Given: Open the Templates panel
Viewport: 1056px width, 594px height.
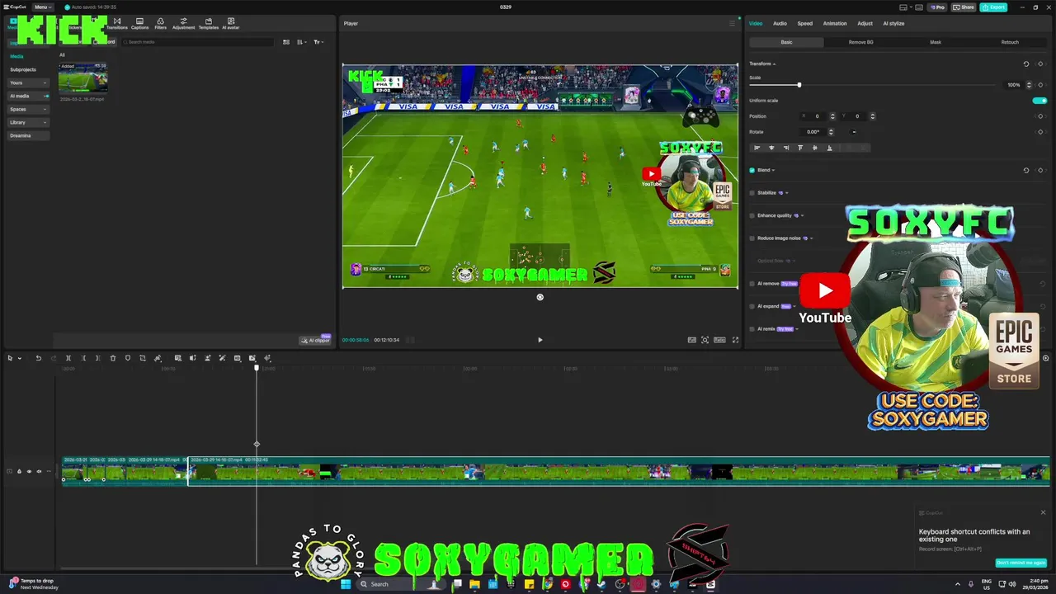Looking at the screenshot, I should point(208,23).
